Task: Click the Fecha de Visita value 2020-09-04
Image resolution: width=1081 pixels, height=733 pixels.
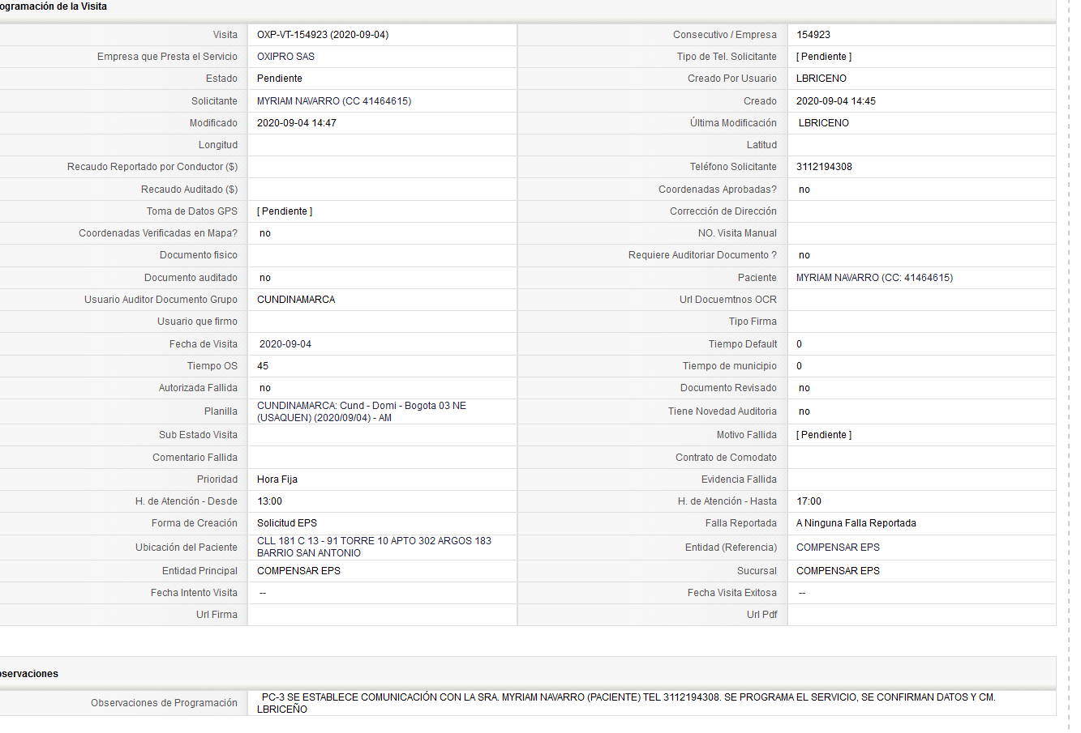Action: coord(285,344)
